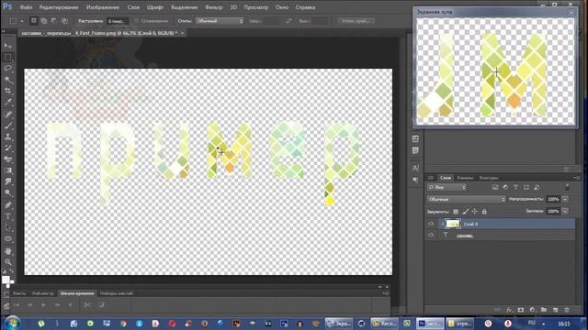
Task: Toggle adjustment layer filter
Action: coord(505,187)
